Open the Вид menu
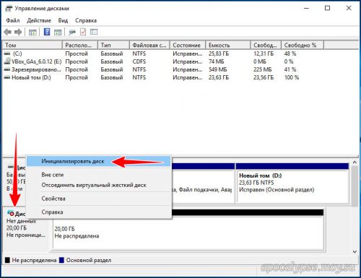 [63, 20]
